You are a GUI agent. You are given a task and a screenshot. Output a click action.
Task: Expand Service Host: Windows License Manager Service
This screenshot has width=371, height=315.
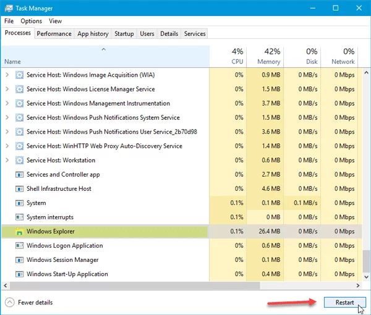[x=7, y=89]
